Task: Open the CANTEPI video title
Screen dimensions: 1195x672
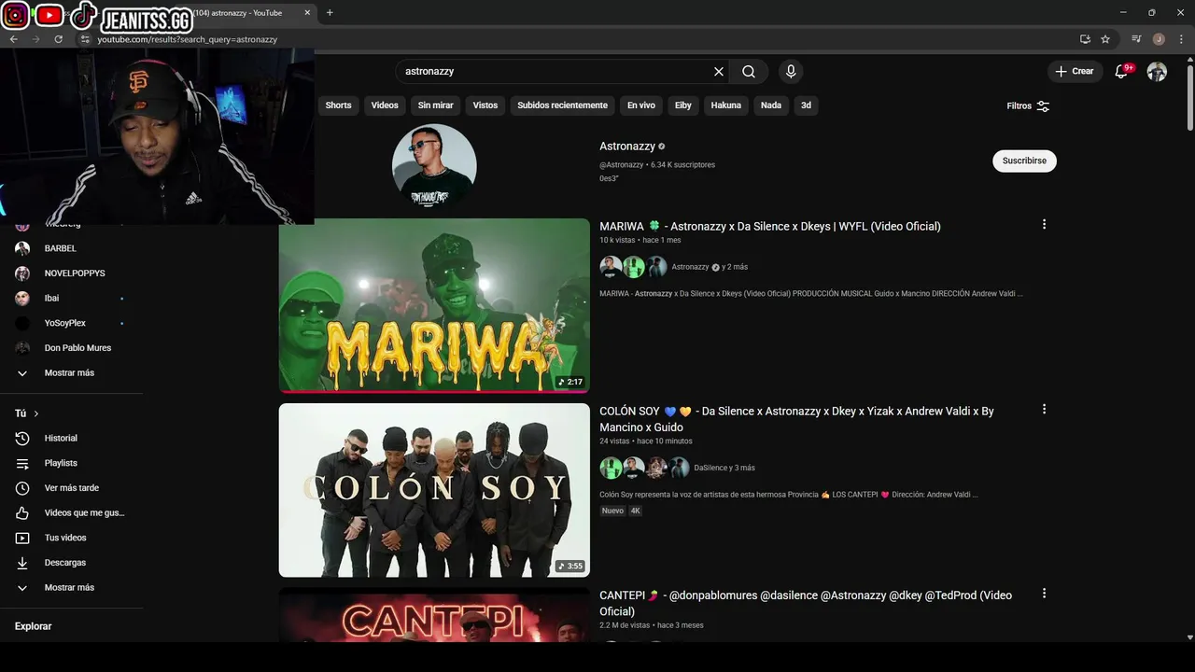Action: [806, 603]
